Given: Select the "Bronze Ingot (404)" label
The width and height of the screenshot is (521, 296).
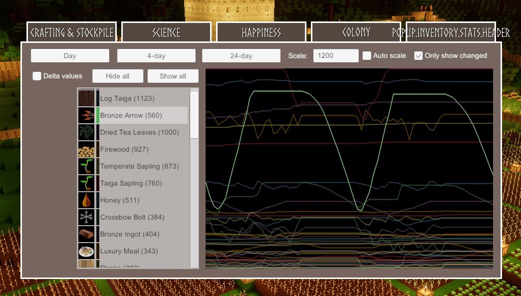Looking at the screenshot, I should (130, 234).
